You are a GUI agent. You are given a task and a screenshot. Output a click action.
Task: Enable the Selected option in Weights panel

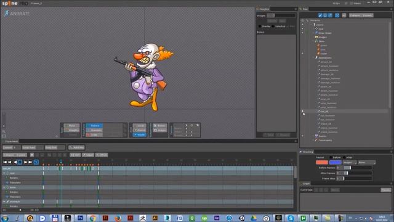[279, 26]
